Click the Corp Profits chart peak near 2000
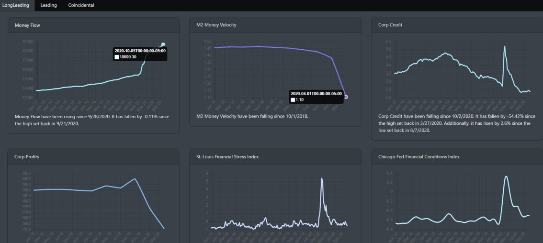The image size is (543, 243). tap(135, 179)
